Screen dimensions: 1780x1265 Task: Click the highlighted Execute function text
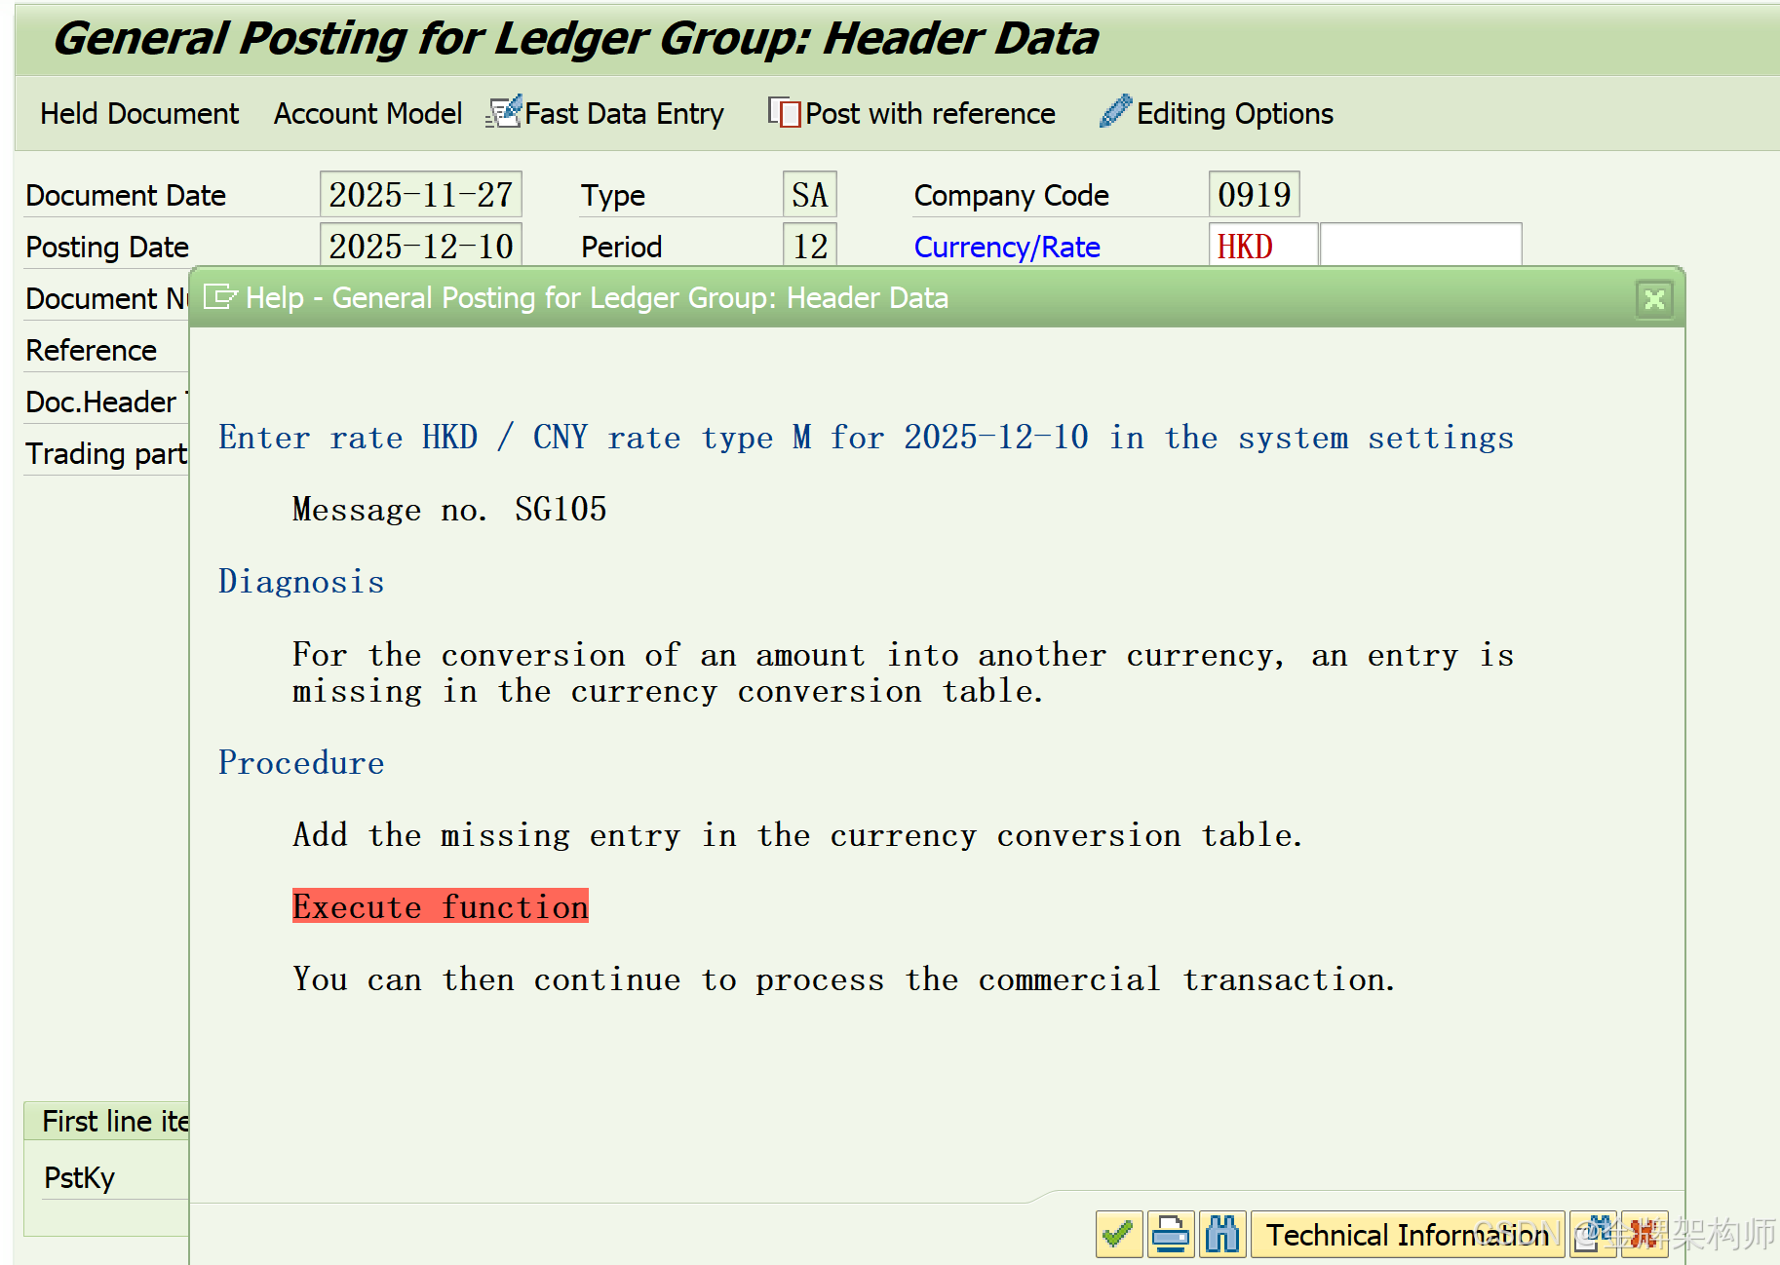click(440, 906)
